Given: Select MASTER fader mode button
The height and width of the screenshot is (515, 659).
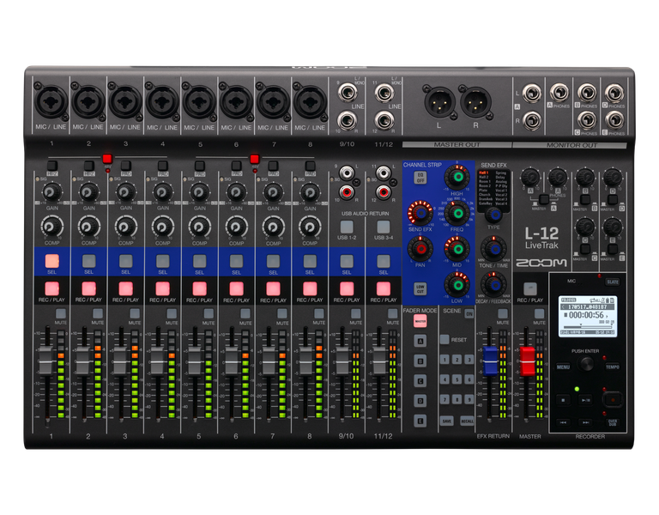Looking at the screenshot, I should tap(420, 321).
